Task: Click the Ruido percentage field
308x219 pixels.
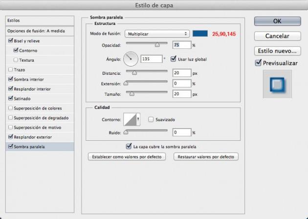Action: pos(182,132)
